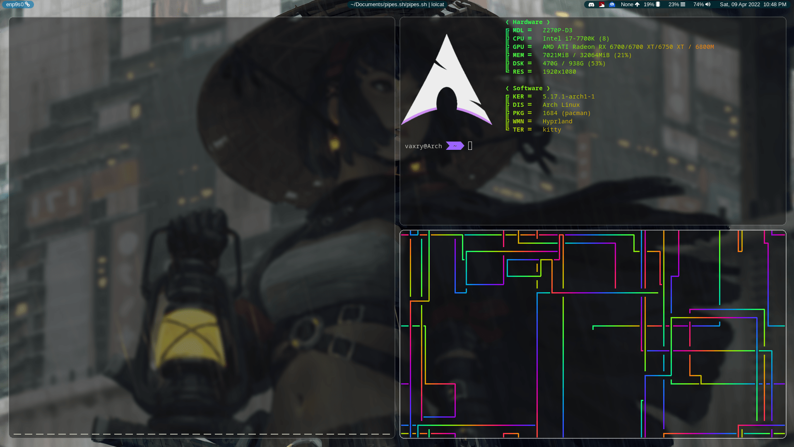Place the cursor in the terminal input area

coord(469,146)
